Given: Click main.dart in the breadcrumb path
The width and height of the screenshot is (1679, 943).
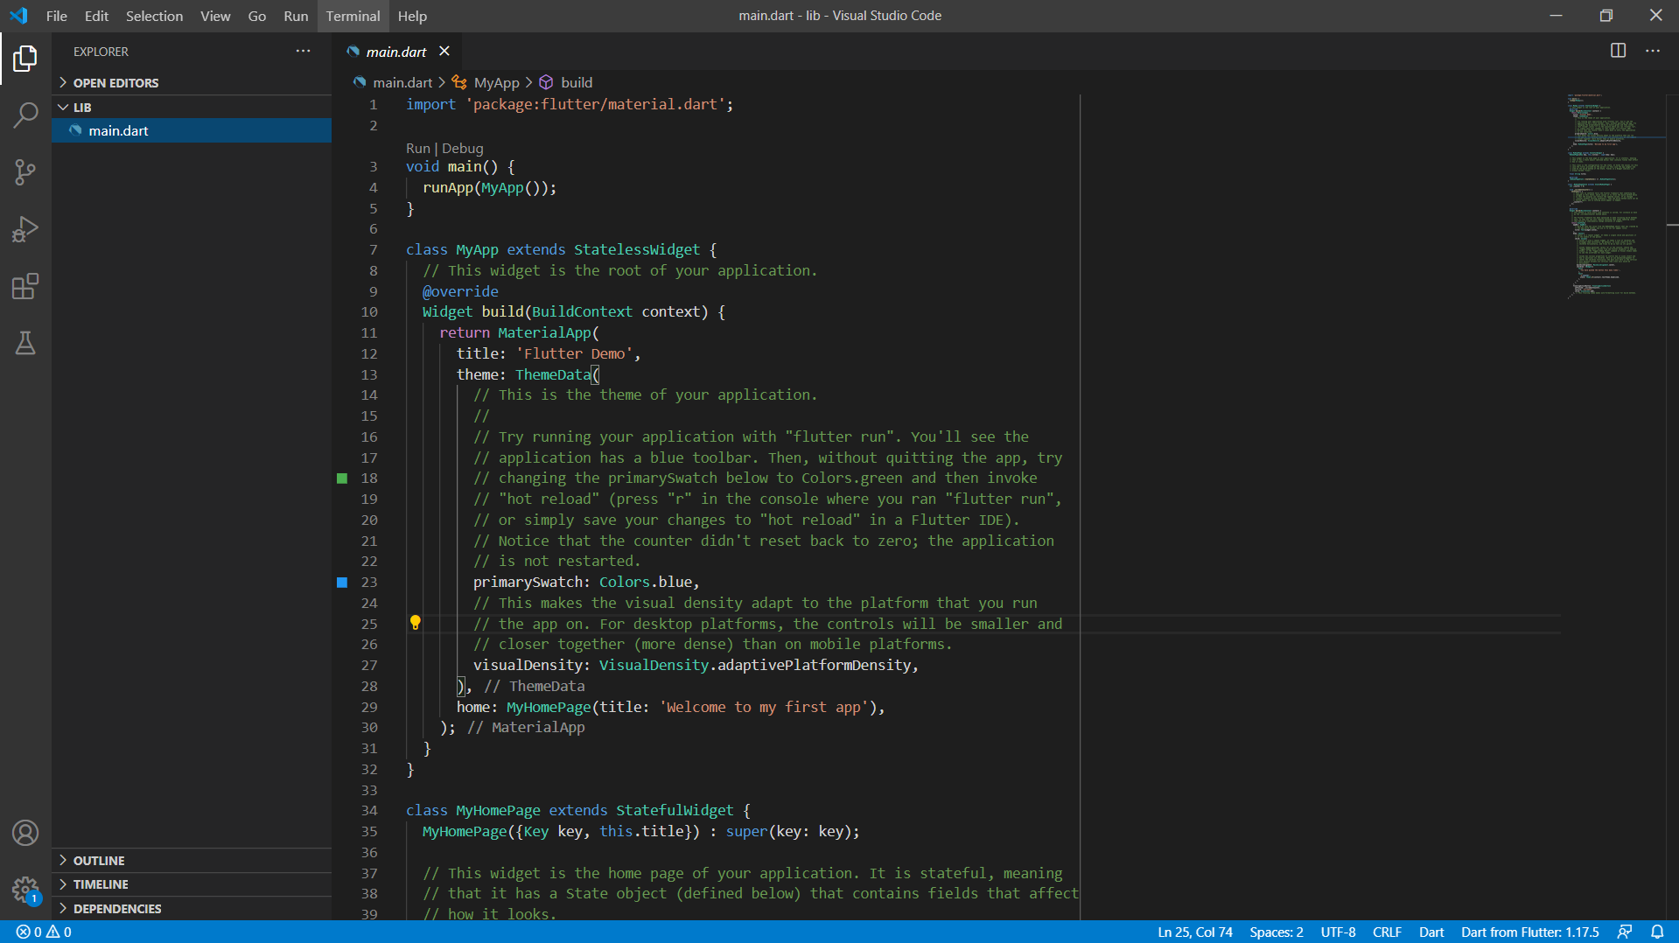Looking at the screenshot, I should point(402,82).
